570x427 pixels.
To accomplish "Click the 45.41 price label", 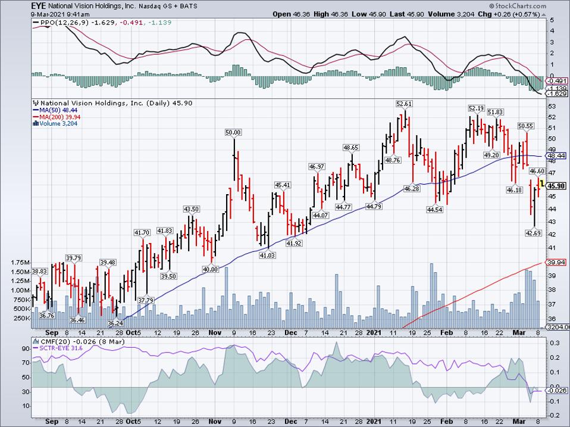I will coord(283,185).
